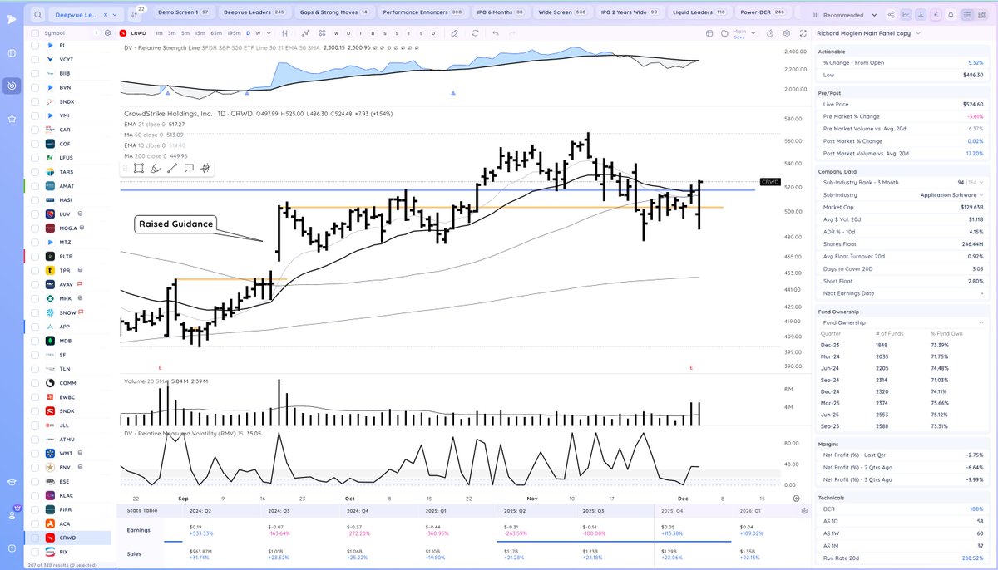998x570 pixels.
Task: Check the box next to CRWD row
Action: click(35, 538)
